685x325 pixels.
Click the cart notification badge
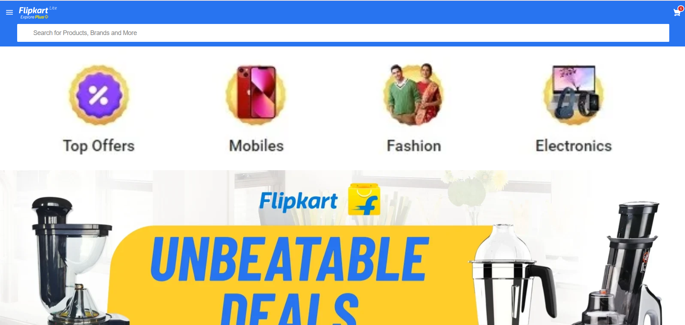click(x=681, y=9)
